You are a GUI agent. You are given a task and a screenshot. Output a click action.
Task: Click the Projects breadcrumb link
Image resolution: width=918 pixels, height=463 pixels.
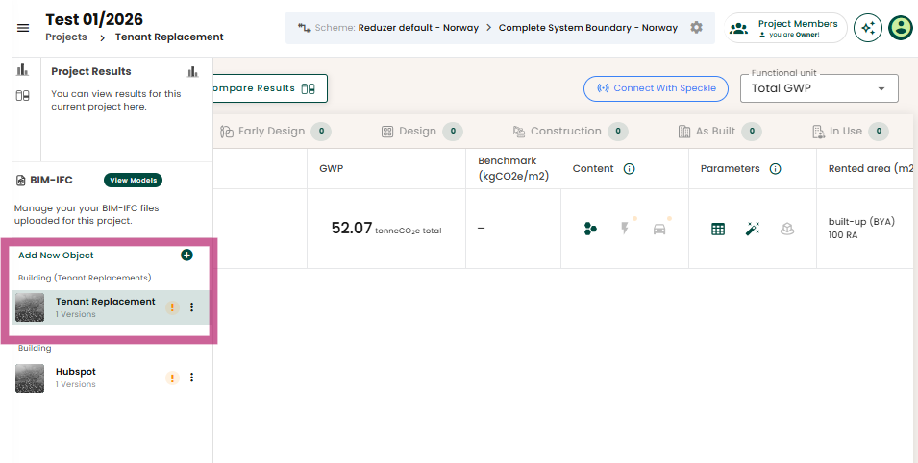(65, 37)
